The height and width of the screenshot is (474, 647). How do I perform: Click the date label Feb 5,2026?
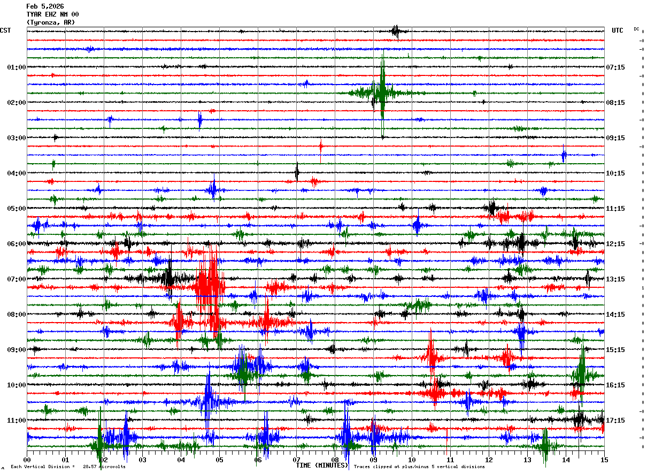pos(45,6)
